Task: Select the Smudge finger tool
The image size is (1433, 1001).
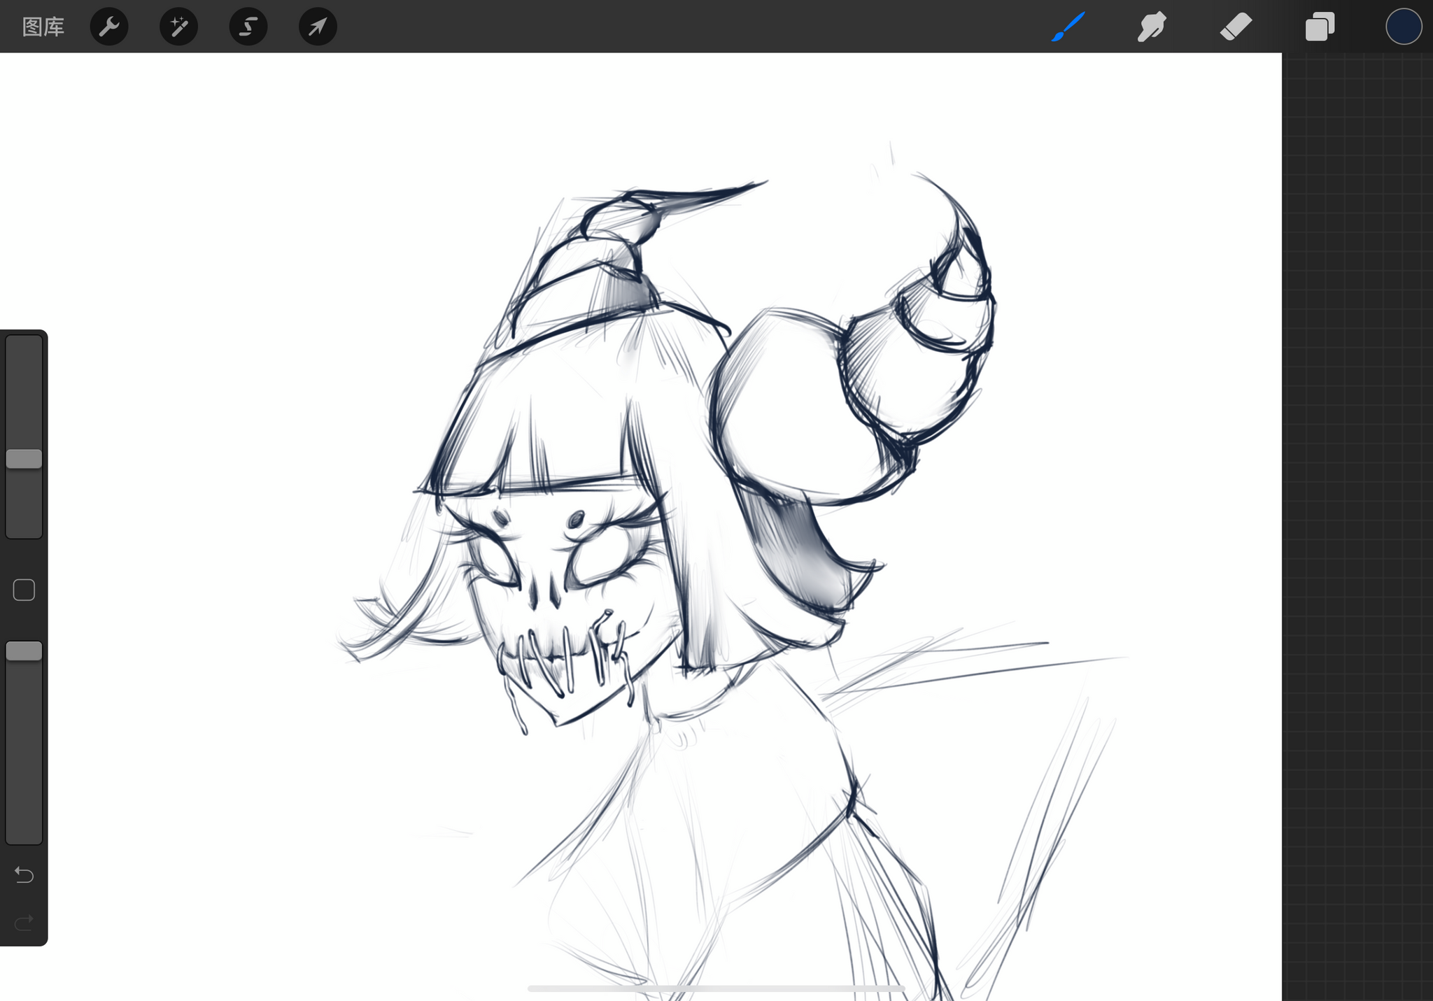Action: coord(1152,27)
